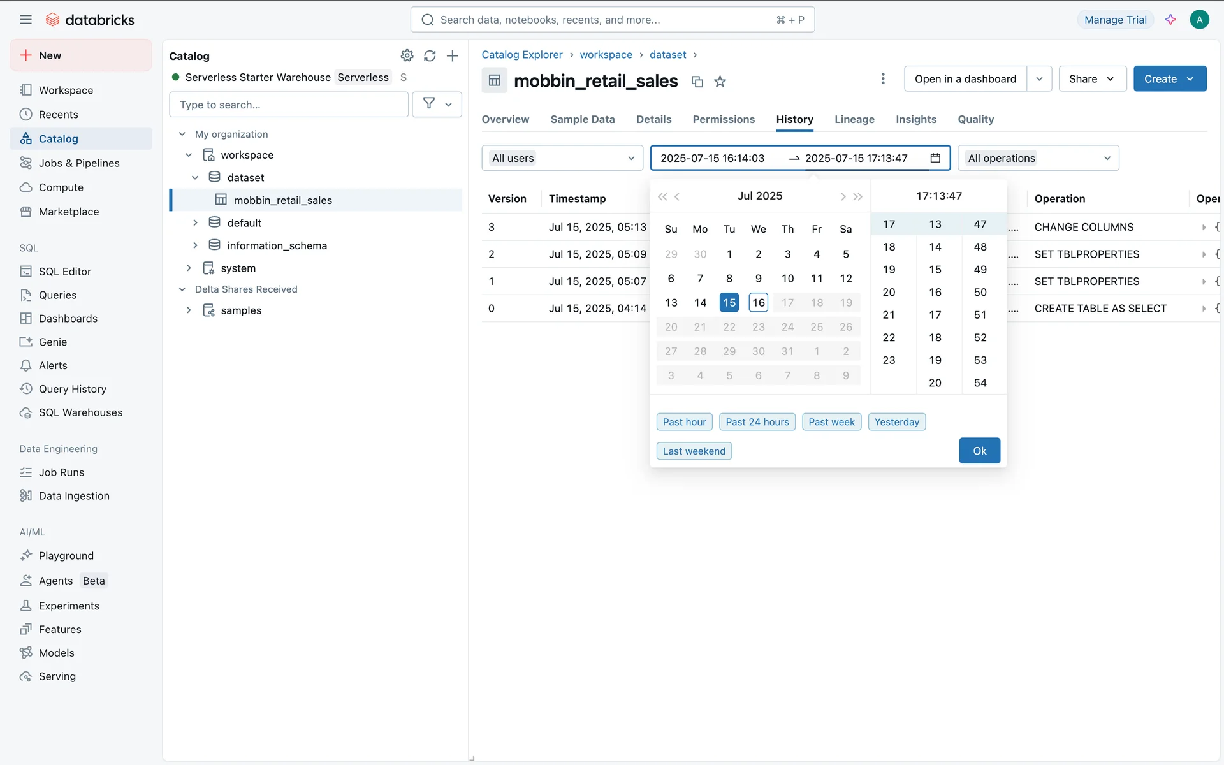The image size is (1224, 765).
Task: Collapse the dataset schema node
Action: 196,177
